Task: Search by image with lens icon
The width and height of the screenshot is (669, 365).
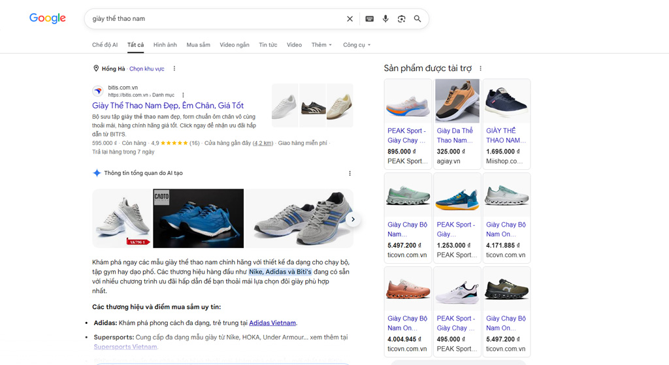Action: (x=402, y=19)
